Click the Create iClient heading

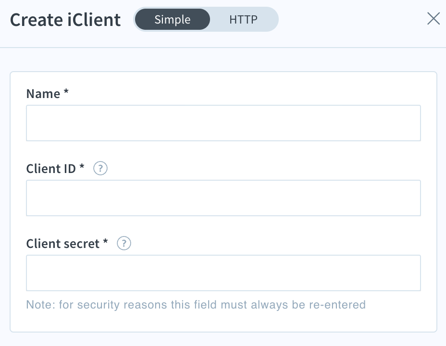(x=65, y=20)
